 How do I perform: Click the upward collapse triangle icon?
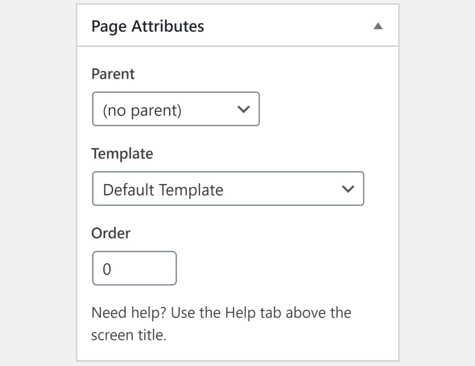point(378,26)
